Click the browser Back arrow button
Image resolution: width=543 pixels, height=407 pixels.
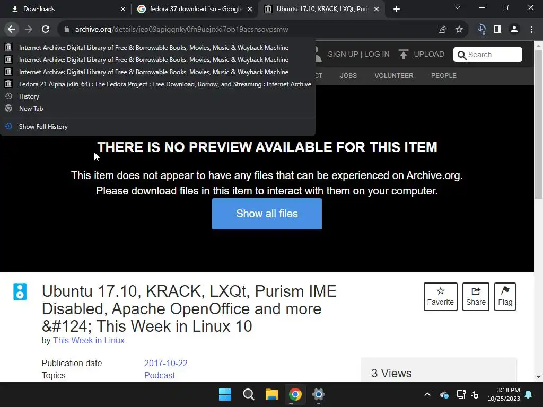12,30
